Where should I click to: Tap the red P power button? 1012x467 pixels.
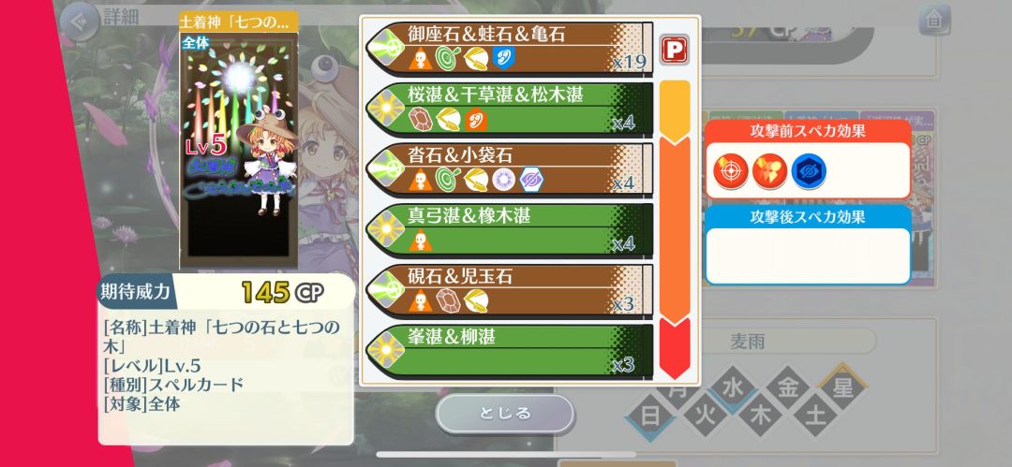point(675,49)
